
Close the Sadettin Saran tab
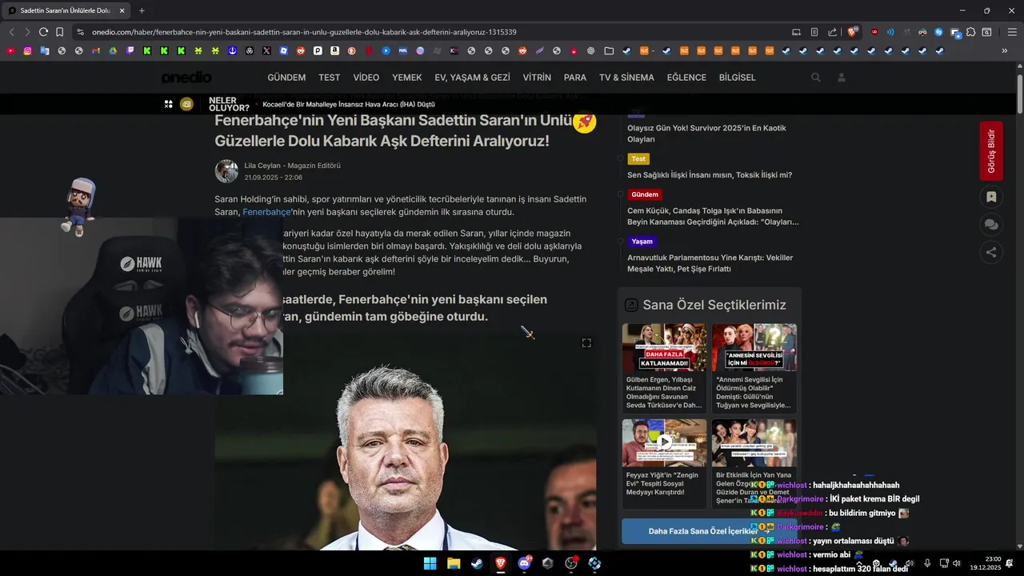[122, 10]
